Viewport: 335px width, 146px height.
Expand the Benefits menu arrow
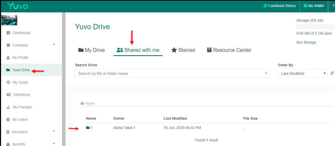coord(54,144)
